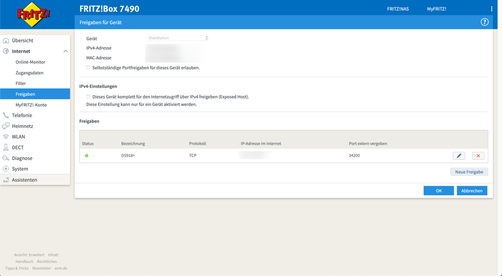Click the FRITZ!Box 7490 title
Viewport: 502px width, 276px height.
(109, 8)
